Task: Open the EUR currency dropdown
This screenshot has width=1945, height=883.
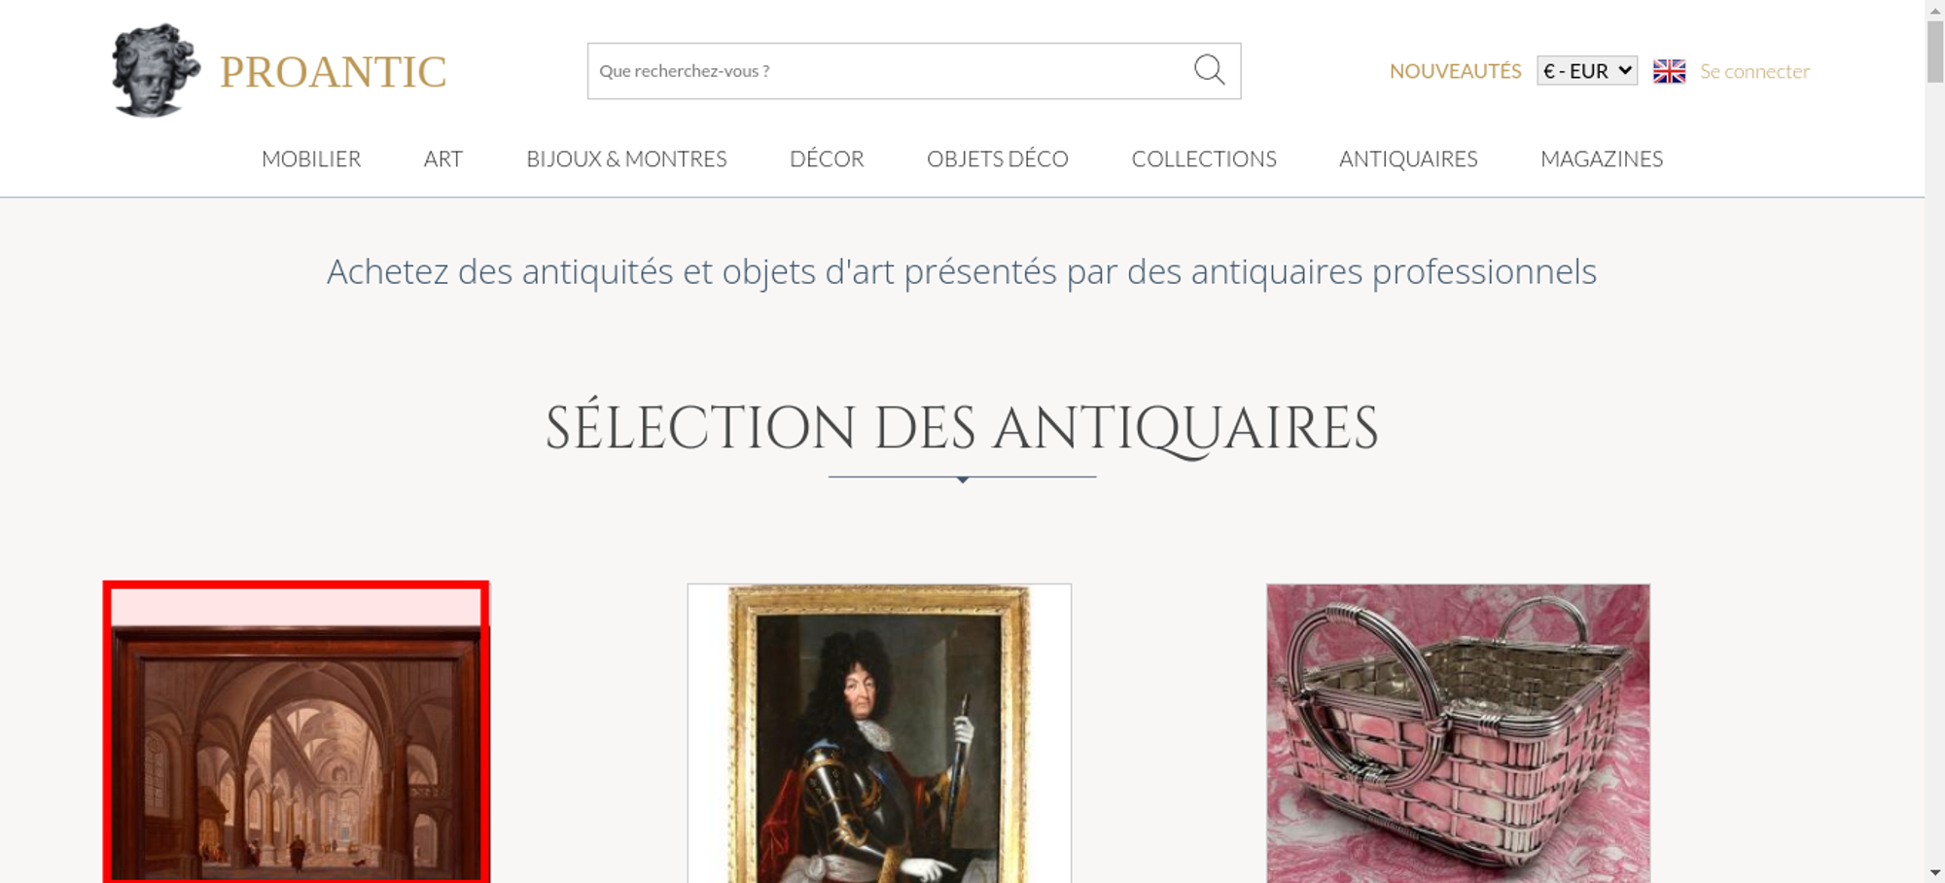Action: (1587, 71)
